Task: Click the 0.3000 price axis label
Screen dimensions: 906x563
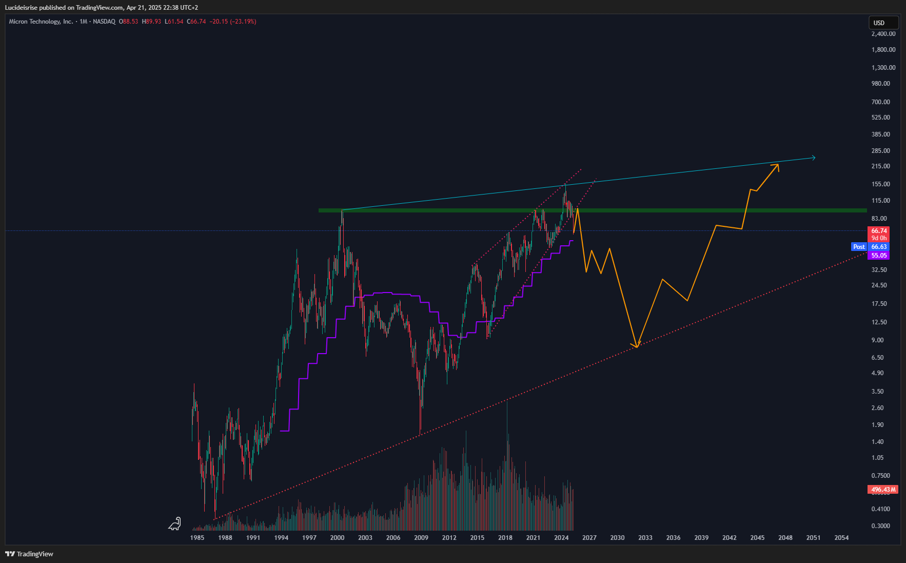Action: 880,526
